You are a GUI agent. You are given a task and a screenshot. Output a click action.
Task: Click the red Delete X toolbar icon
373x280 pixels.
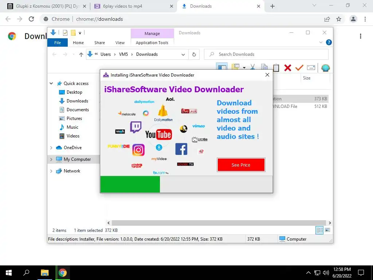click(x=288, y=68)
